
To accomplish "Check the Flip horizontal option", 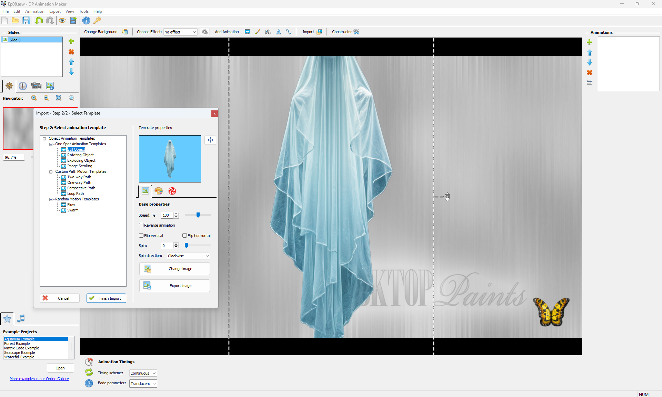I will point(185,236).
